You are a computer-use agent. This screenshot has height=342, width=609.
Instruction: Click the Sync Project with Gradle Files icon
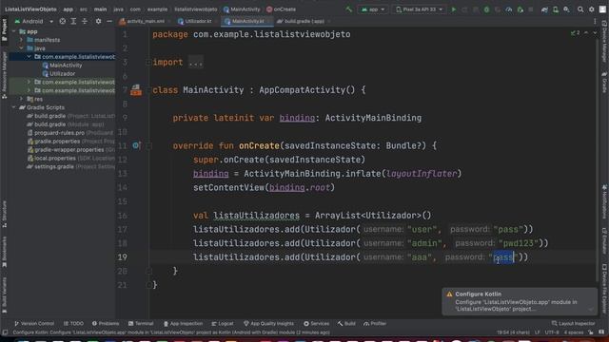pyautogui.click(x=544, y=9)
